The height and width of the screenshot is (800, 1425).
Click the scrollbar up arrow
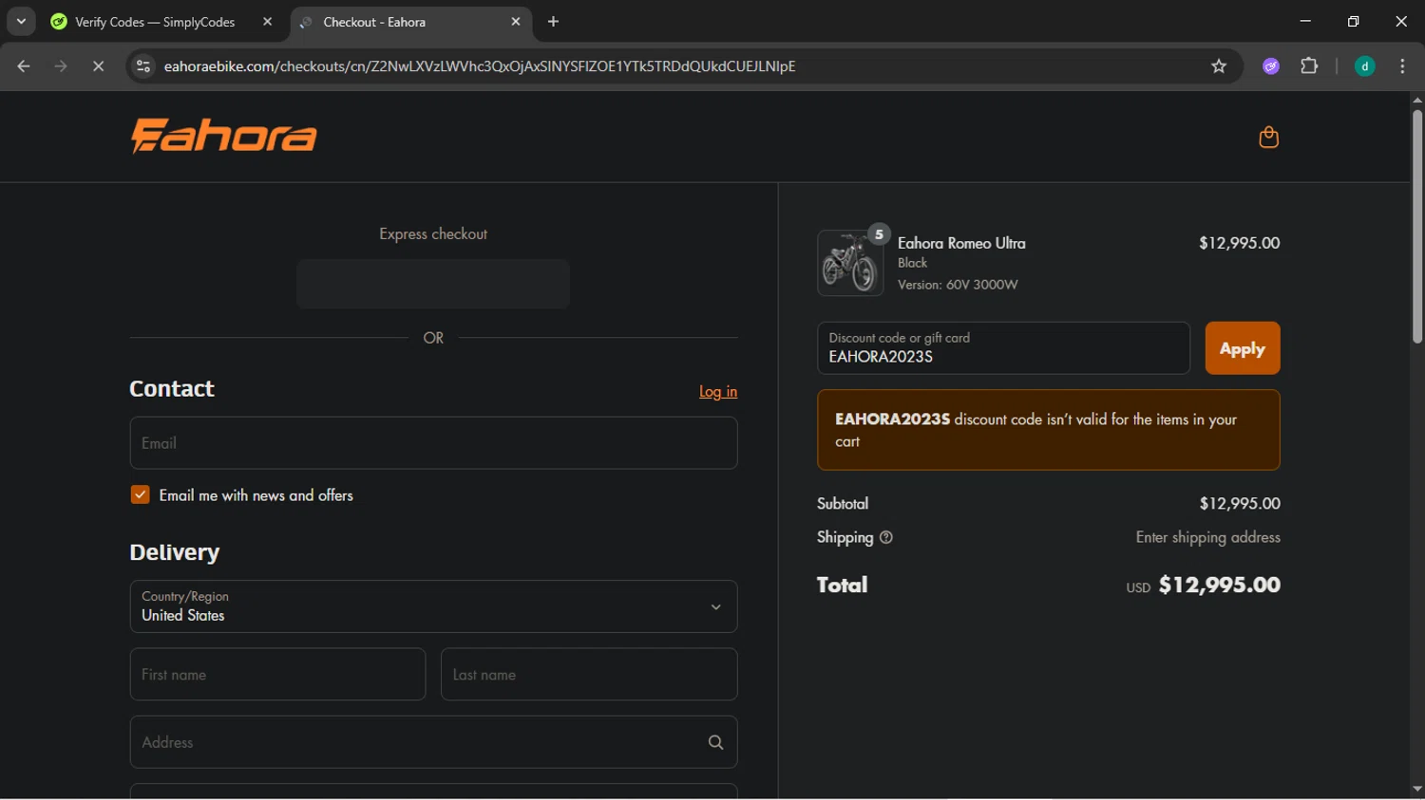pos(1417,100)
